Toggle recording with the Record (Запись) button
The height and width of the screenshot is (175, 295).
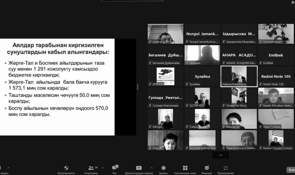pyautogui.click(x=163, y=167)
